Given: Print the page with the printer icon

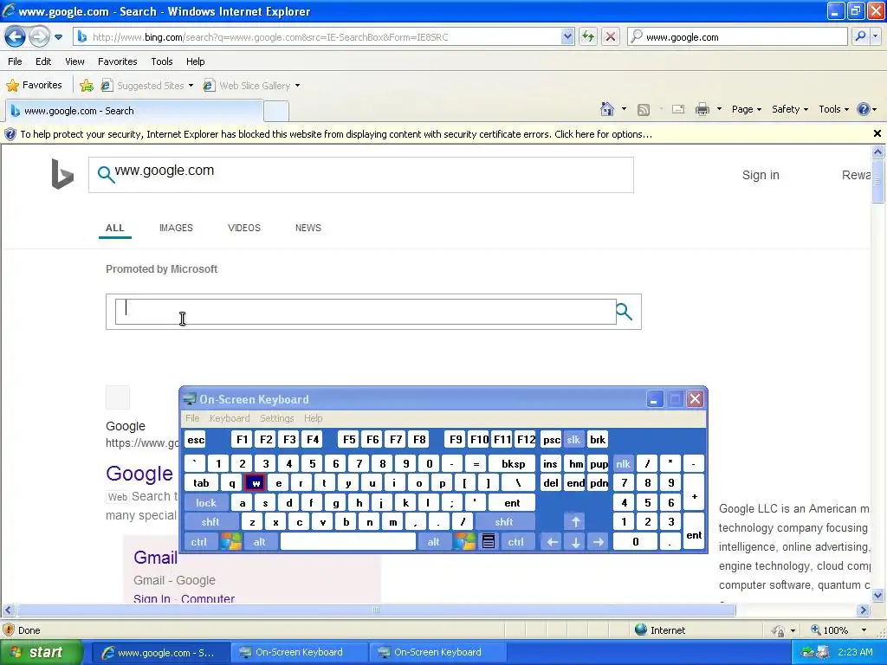Looking at the screenshot, I should (x=702, y=109).
